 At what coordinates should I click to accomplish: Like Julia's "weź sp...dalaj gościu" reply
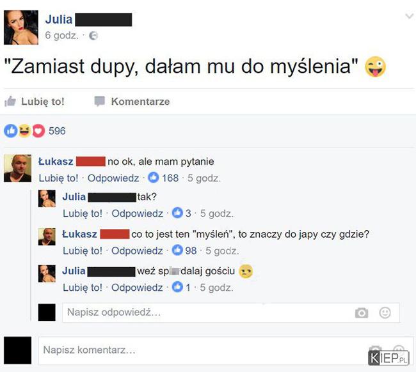(x=83, y=288)
